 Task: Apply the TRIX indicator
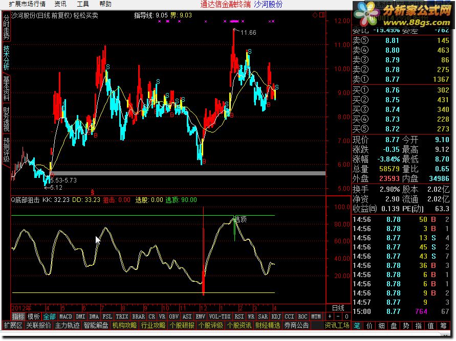coord(122,316)
